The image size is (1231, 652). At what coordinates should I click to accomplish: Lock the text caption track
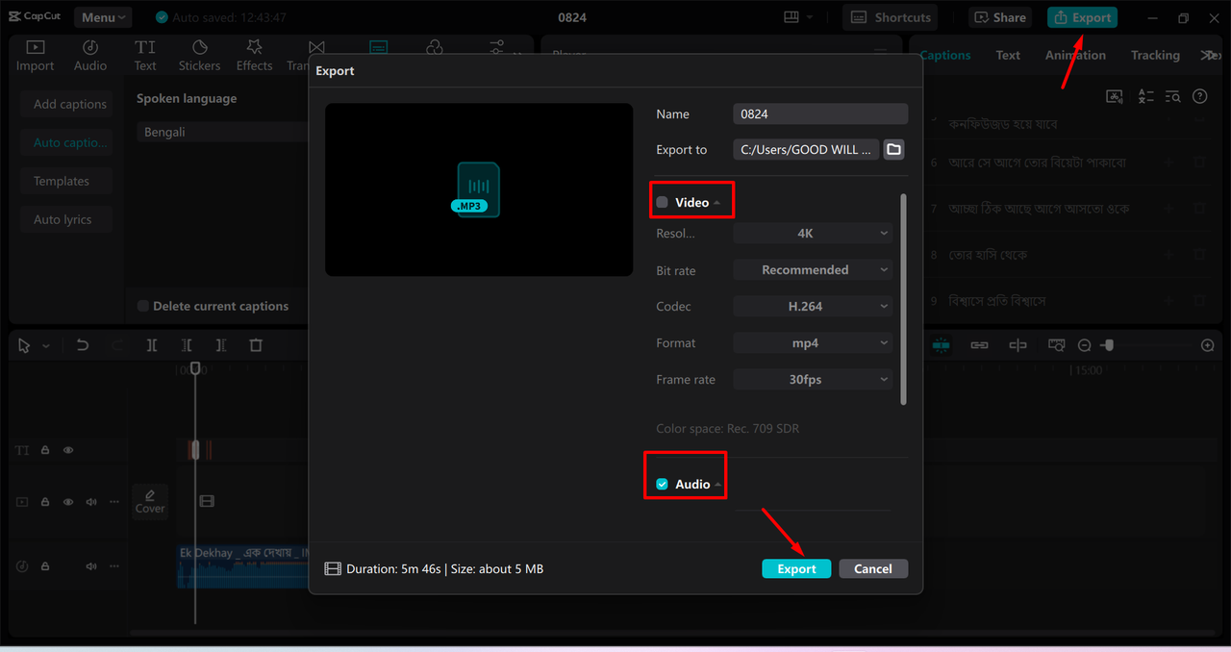(44, 450)
